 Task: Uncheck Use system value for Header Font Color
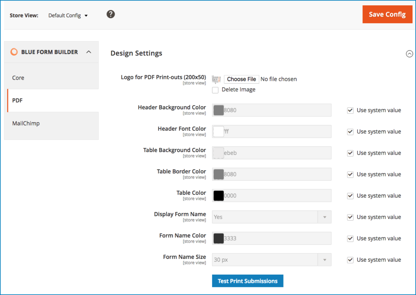pos(350,132)
